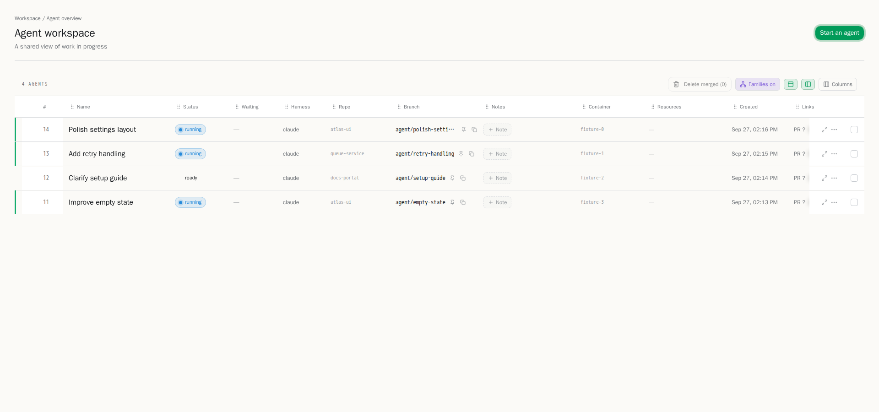Open more options for Polish settings layout
This screenshot has width=879, height=412.
pyautogui.click(x=834, y=130)
